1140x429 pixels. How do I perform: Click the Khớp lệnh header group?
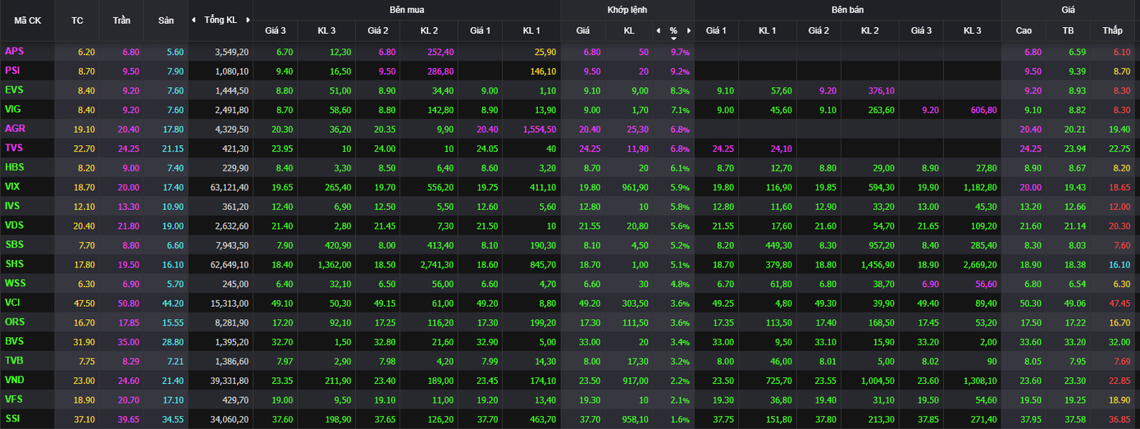[x=627, y=10]
